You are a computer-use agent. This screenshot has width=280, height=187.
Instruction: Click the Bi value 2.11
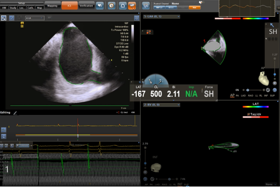pyautogui.click(x=173, y=94)
